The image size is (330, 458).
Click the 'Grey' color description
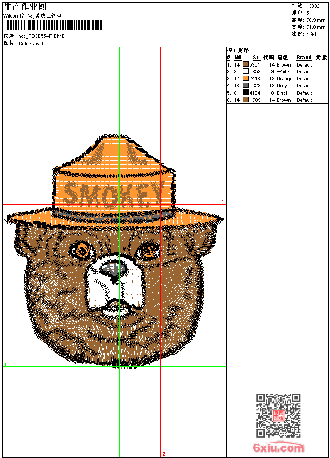[282, 86]
